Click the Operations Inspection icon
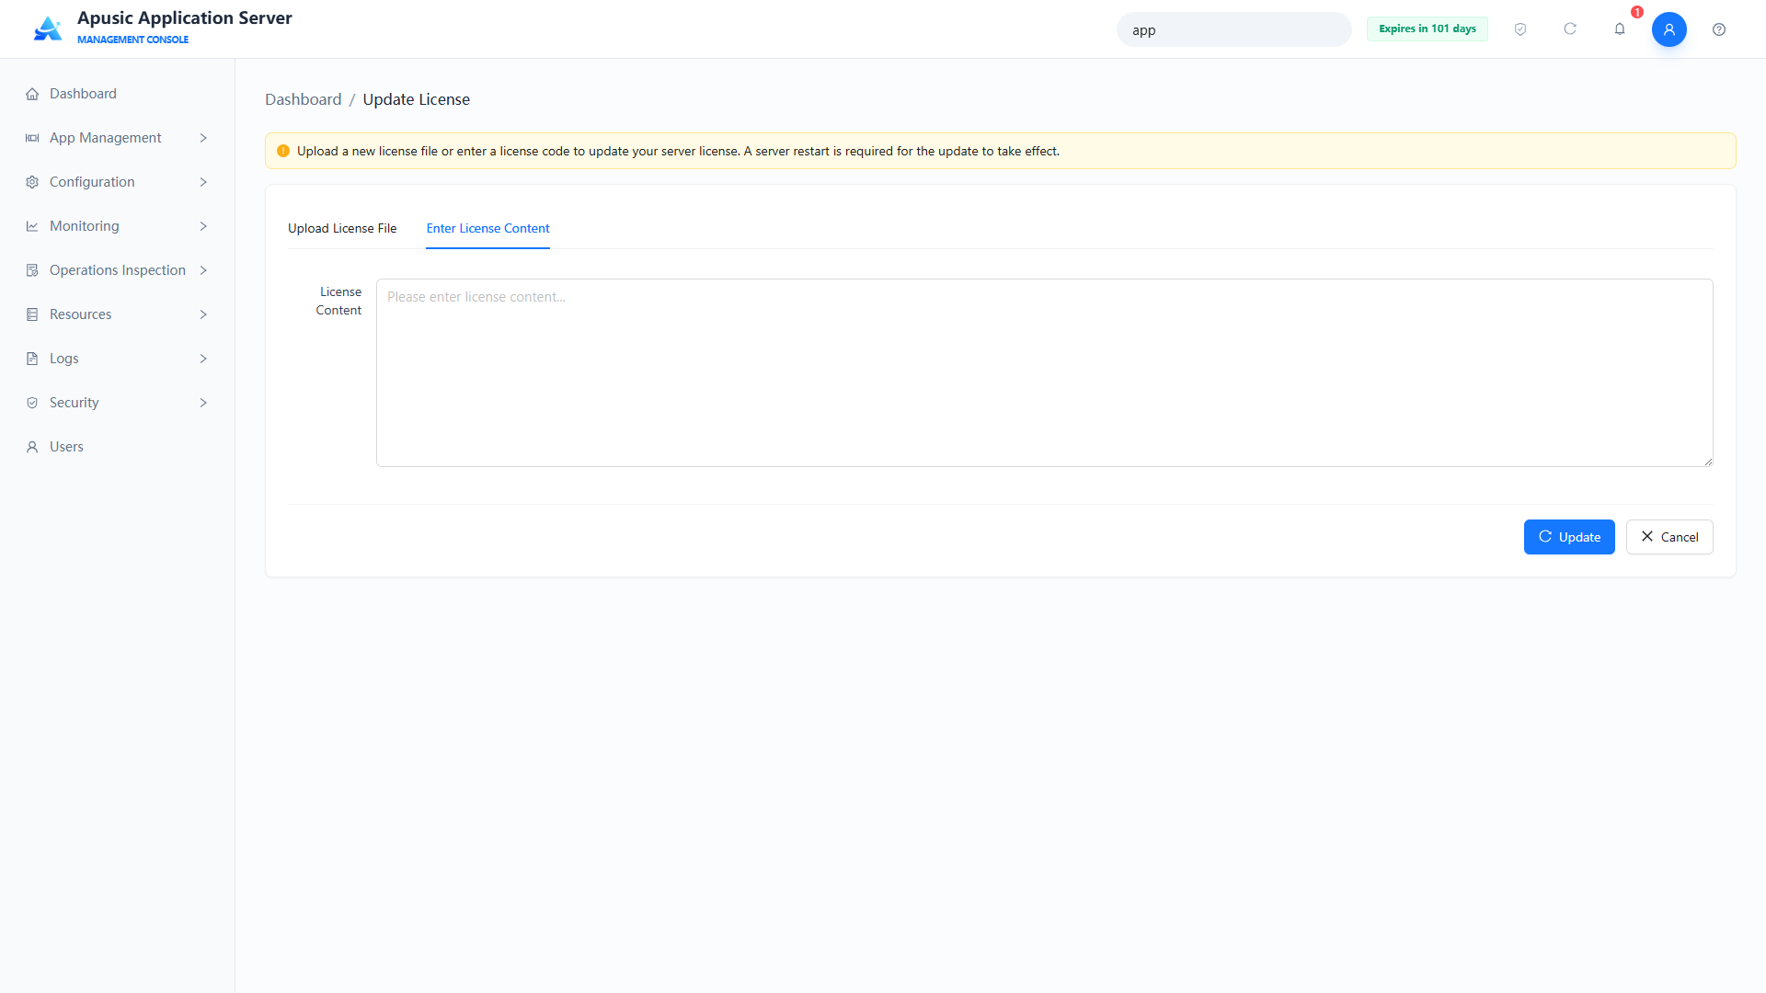Viewport: 1766px width, 993px height. point(32,270)
